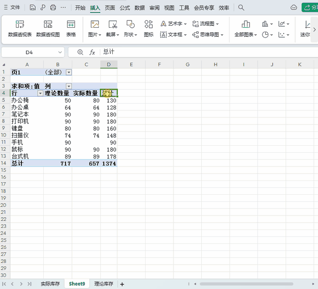Switch to the 理论库存 sheet tab
Image resolution: width=318 pixels, height=289 pixels.
click(104, 284)
